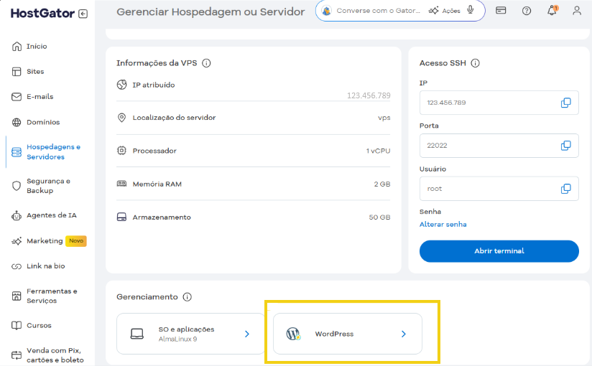Show info tooltip for Informações da VPS
The height and width of the screenshot is (366, 592).
coord(206,63)
